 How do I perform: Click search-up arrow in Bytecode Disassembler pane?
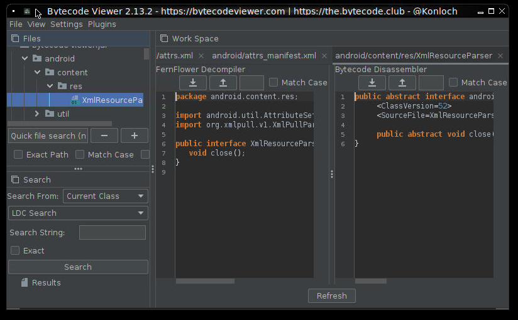(402, 82)
